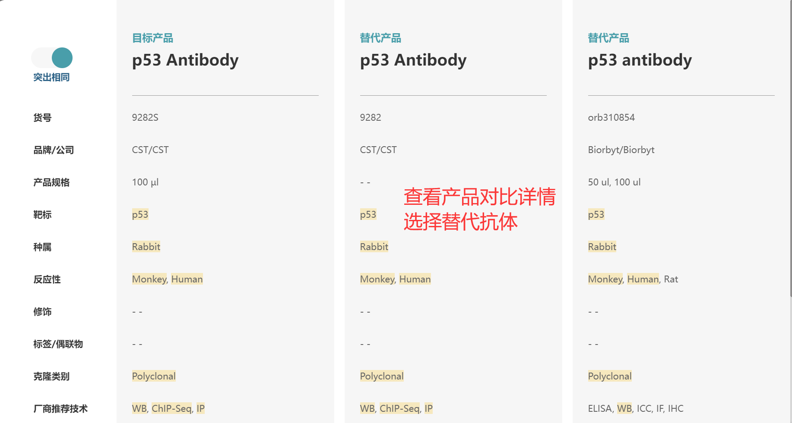
Task: Click ELISA technique in Biorbyt column
Action: pos(600,408)
